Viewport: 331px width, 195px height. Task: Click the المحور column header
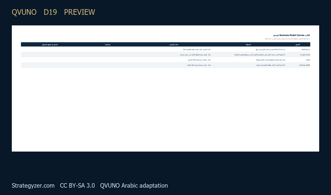click(298, 45)
